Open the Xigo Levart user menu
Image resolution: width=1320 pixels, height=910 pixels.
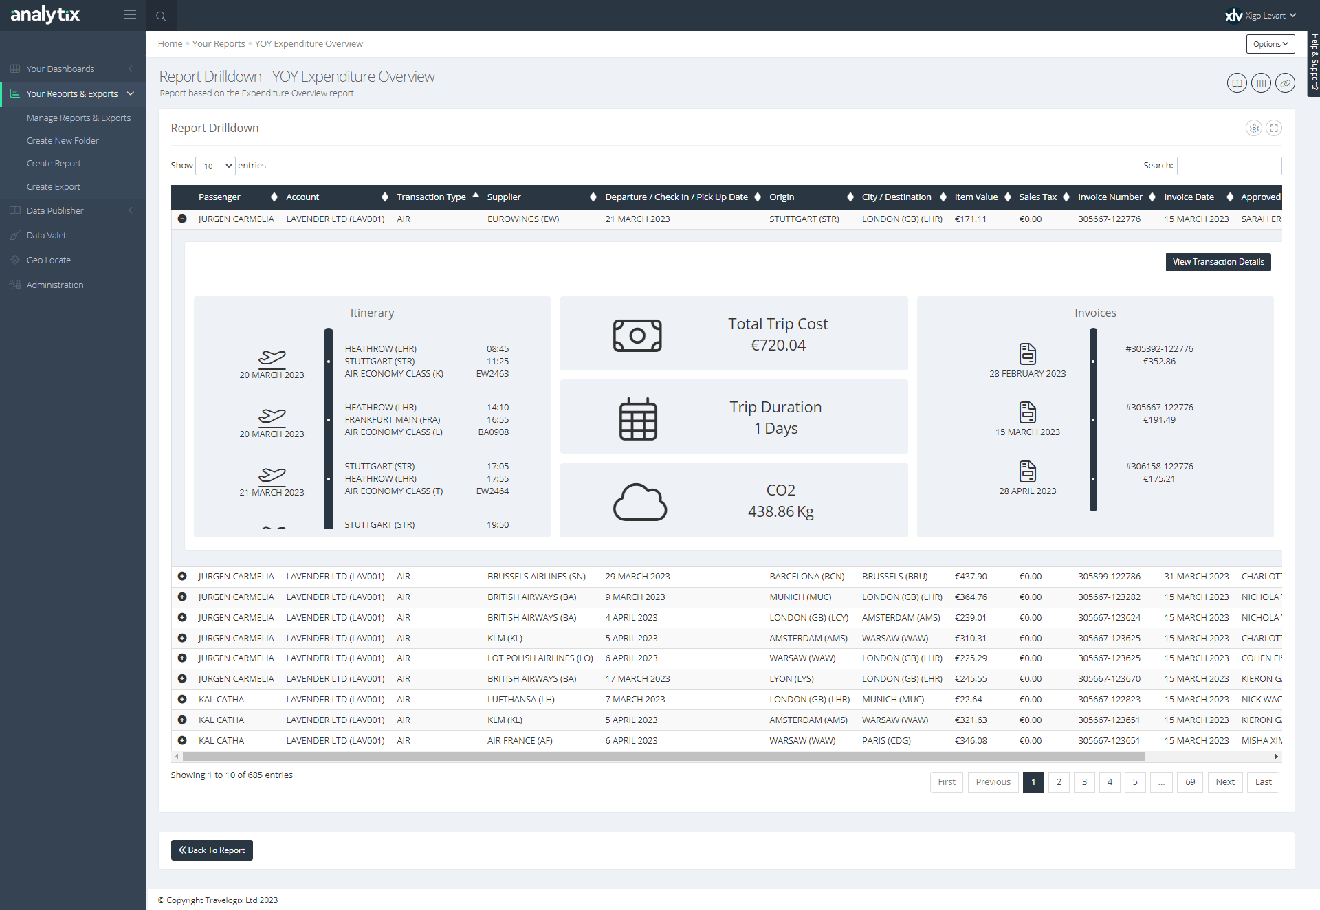(x=1261, y=15)
